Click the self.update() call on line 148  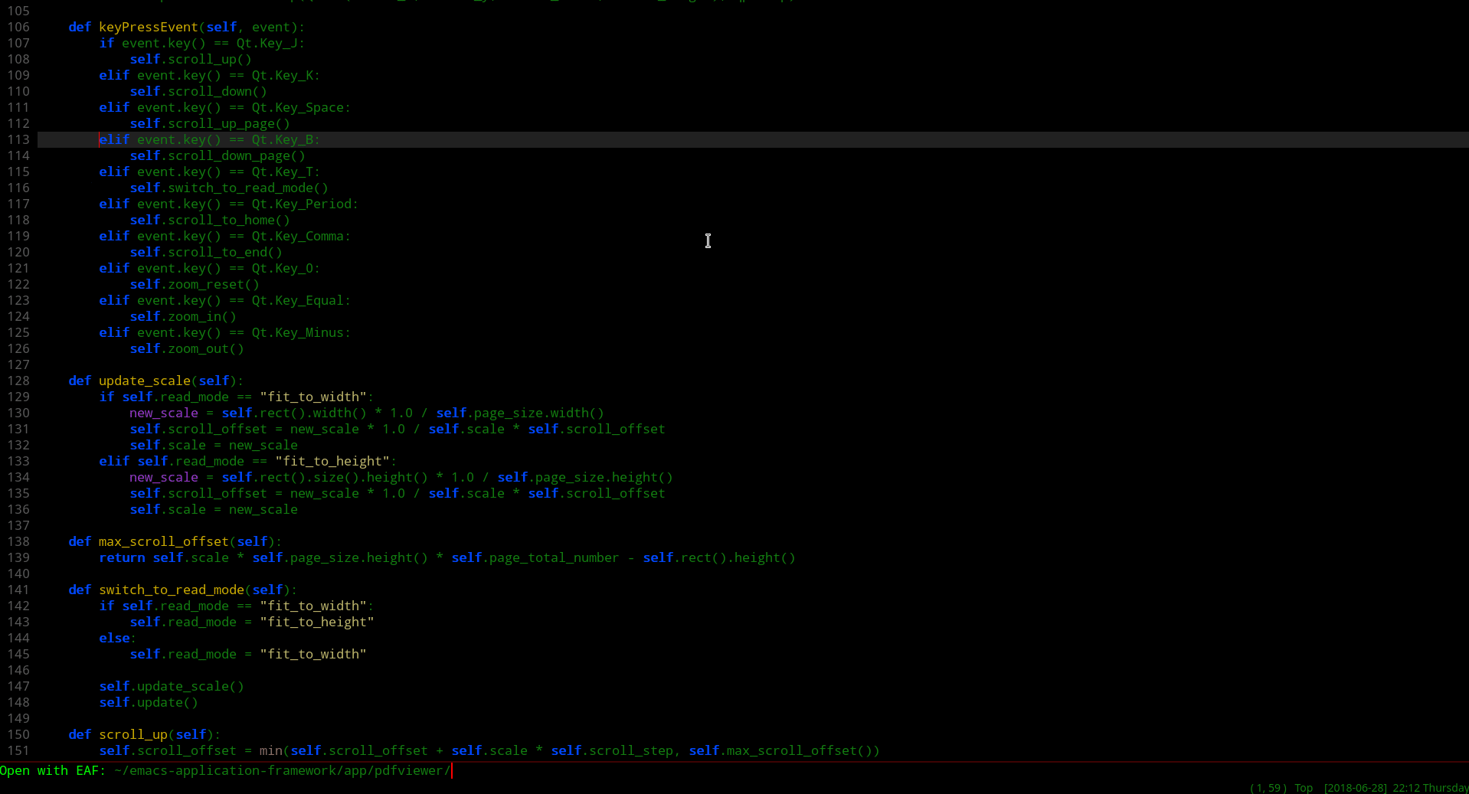pyautogui.click(x=149, y=702)
